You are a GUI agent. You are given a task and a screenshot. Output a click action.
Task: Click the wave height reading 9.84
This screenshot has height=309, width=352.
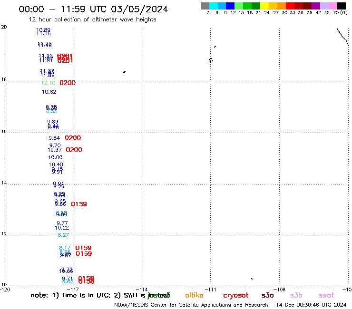tap(54, 138)
